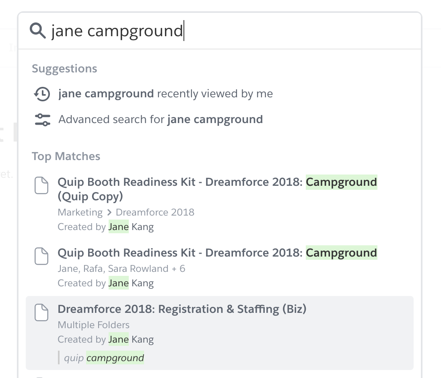This screenshot has width=441, height=378.
Task: Click document icon beside Registration & Staffing result
Action: (41, 312)
